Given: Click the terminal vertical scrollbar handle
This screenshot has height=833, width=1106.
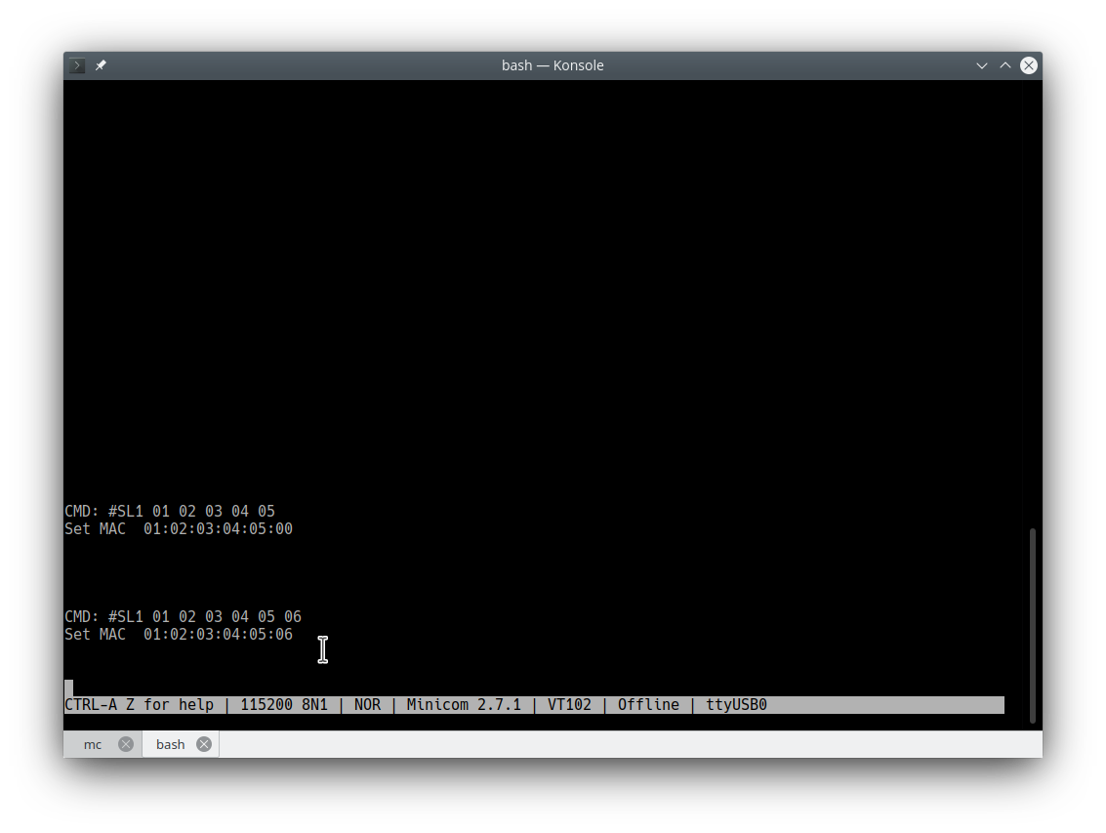Looking at the screenshot, I should point(1033,625).
